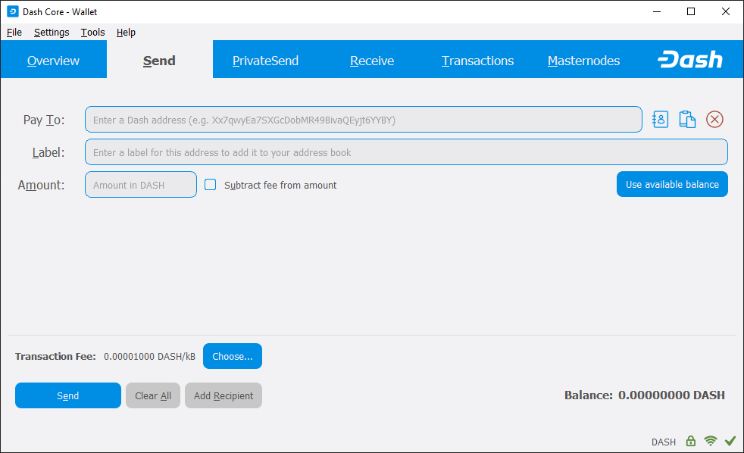The image size is (744, 453).
Task: Close the Dash Core window
Action: pos(726,11)
